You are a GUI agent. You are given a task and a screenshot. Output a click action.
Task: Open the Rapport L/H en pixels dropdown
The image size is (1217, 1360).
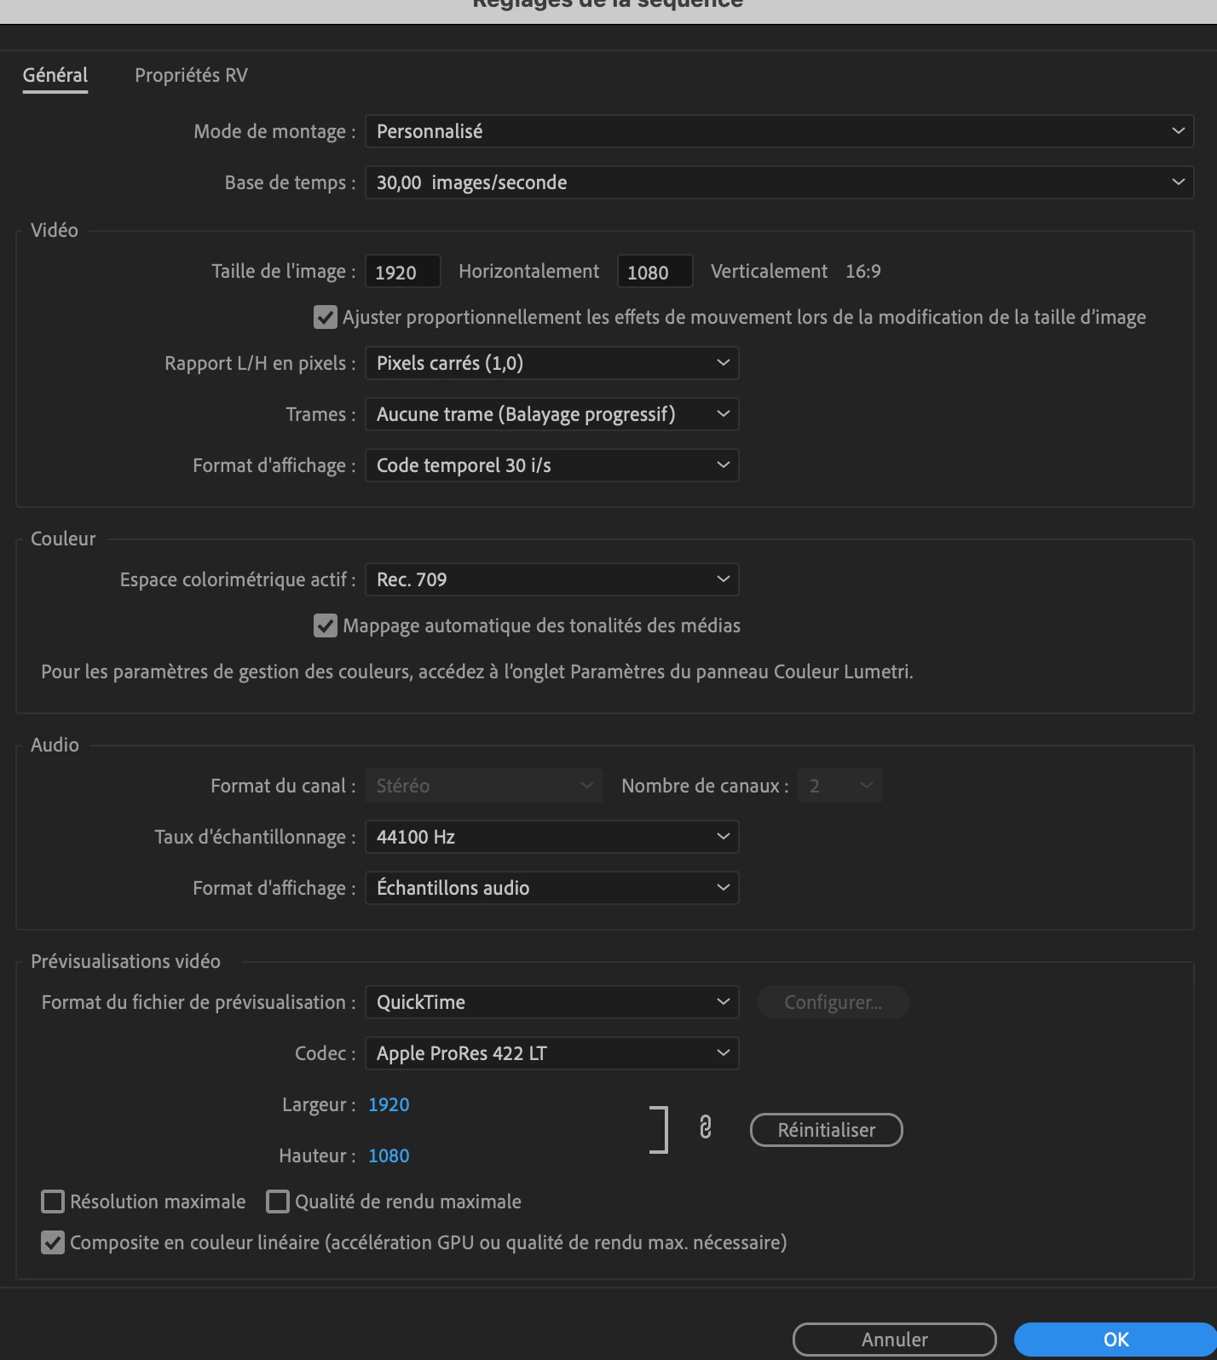click(x=551, y=363)
